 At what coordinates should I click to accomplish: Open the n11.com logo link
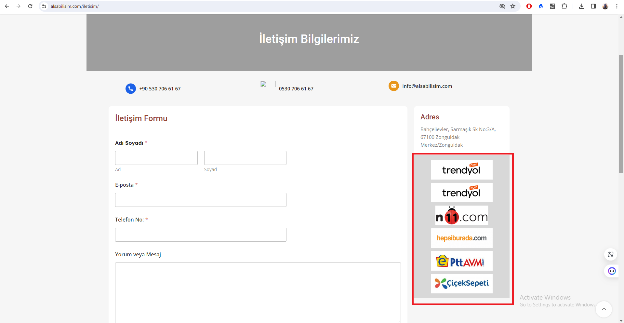462,215
